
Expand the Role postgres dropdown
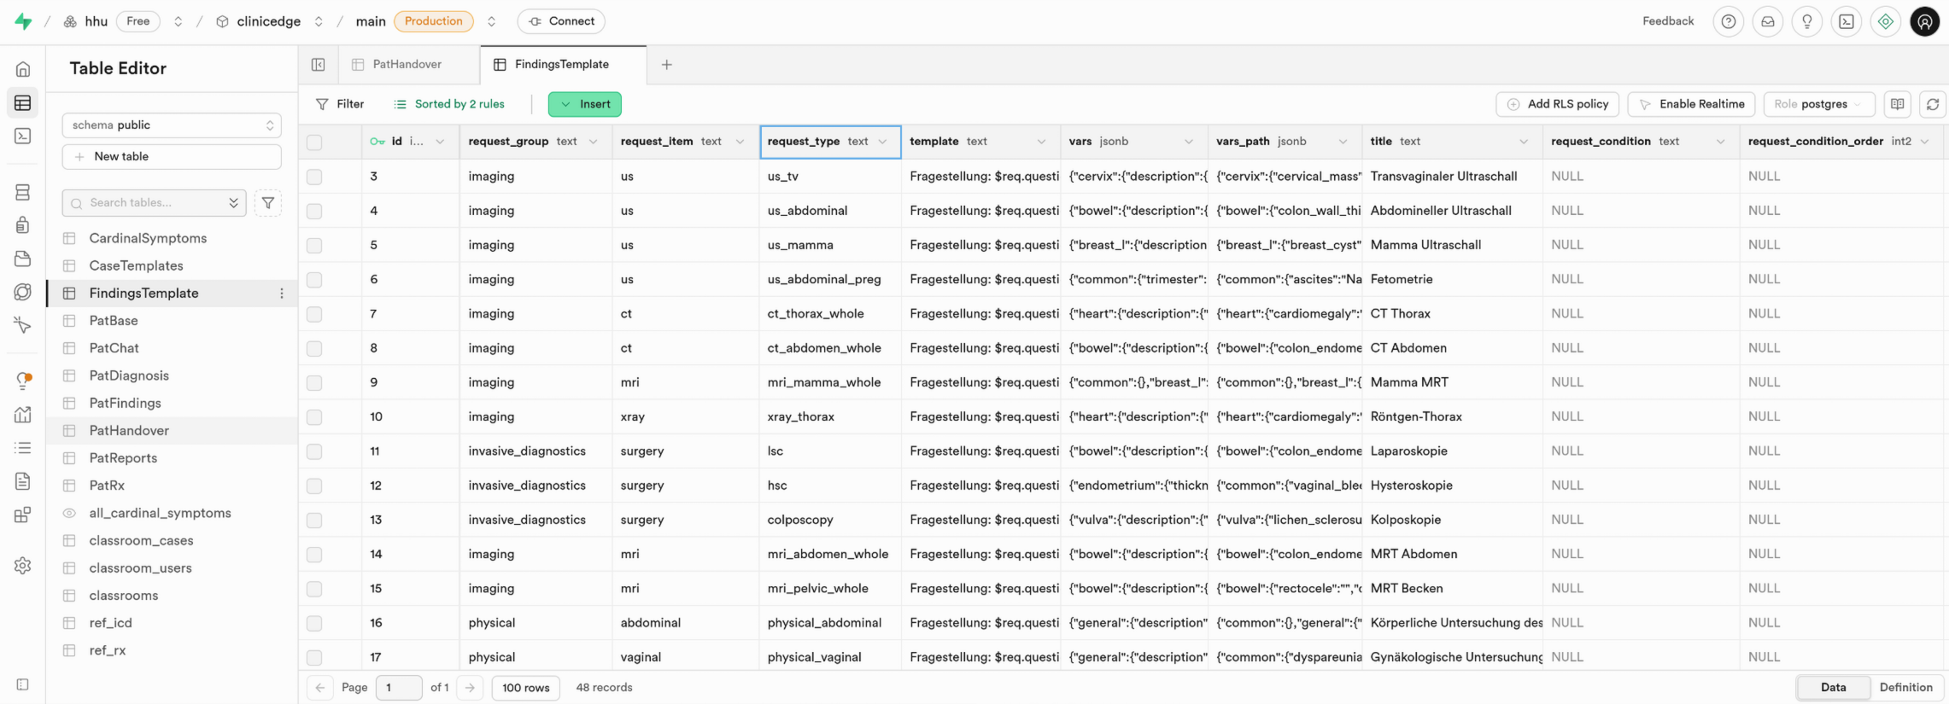pos(1817,104)
